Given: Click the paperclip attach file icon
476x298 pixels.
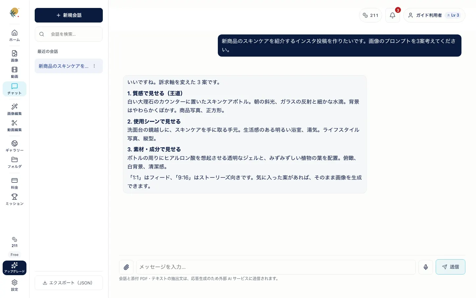Looking at the screenshot, I should click(x=126, y=267).
